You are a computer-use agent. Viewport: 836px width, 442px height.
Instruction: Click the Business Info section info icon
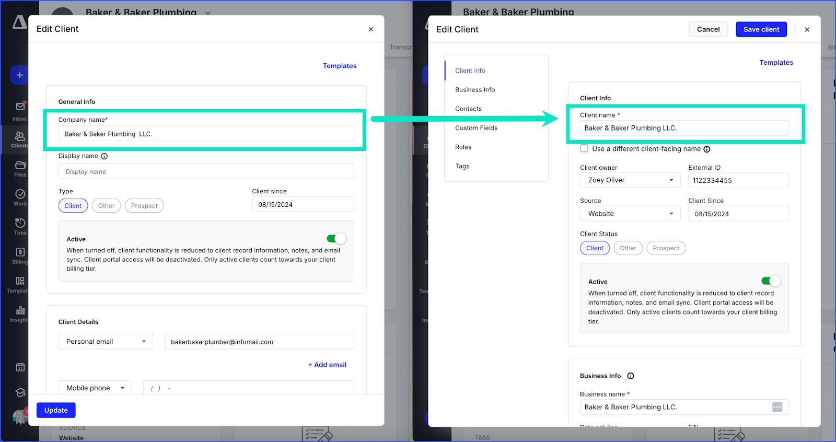[631, 376]
